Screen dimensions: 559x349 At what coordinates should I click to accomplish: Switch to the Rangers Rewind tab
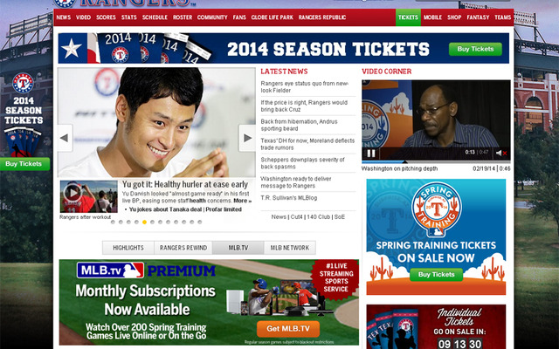point(183,248)
